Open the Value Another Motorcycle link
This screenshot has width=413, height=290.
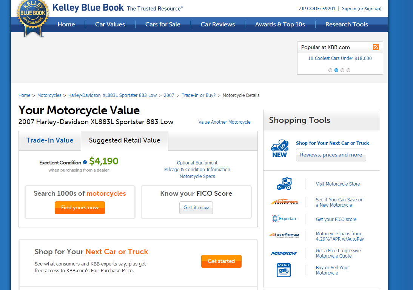tap(224, 122)
